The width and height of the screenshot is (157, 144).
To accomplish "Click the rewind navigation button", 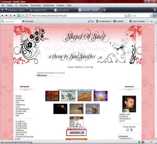I will pos(2,15).
